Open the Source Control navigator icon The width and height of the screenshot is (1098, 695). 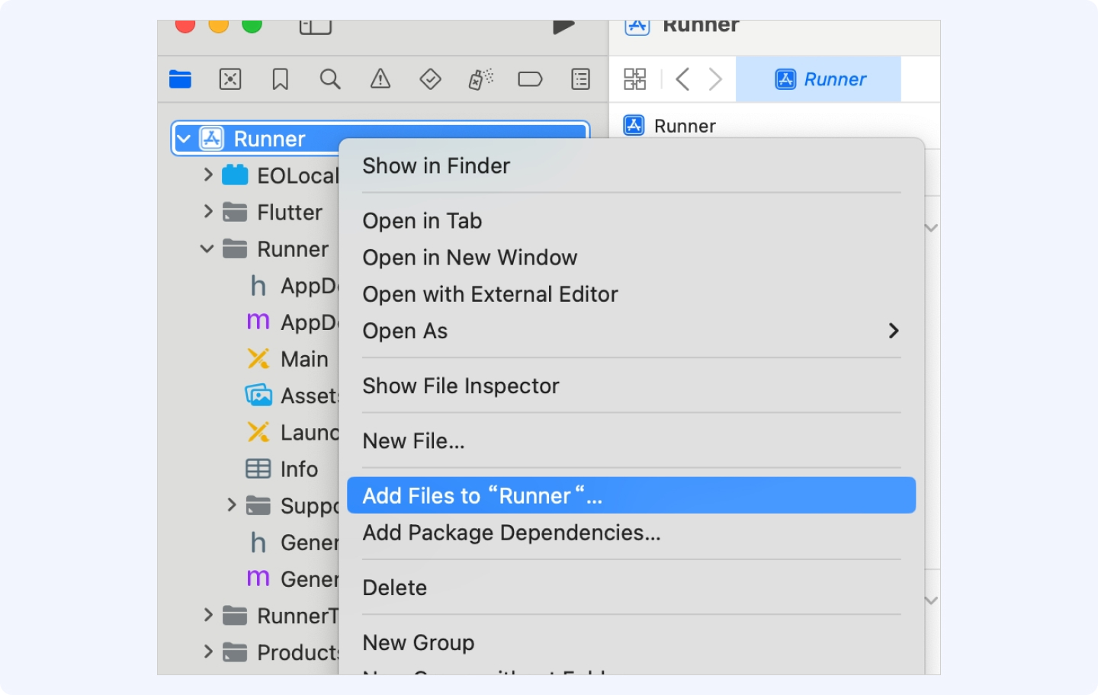pyautogui.click(x=230, y=79)
